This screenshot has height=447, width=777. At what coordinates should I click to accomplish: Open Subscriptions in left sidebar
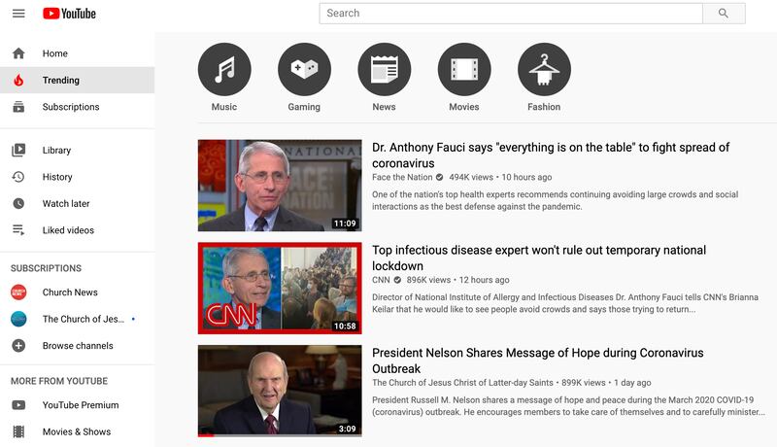(70, 107)
